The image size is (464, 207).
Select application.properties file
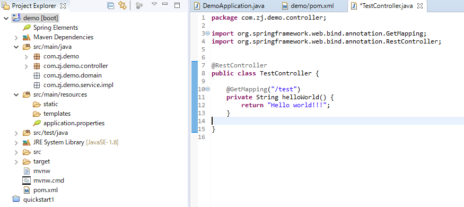(74, 123)
